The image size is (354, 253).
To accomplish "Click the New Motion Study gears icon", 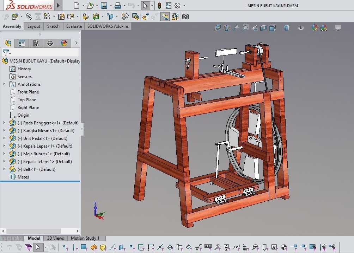I will (125, 17).
